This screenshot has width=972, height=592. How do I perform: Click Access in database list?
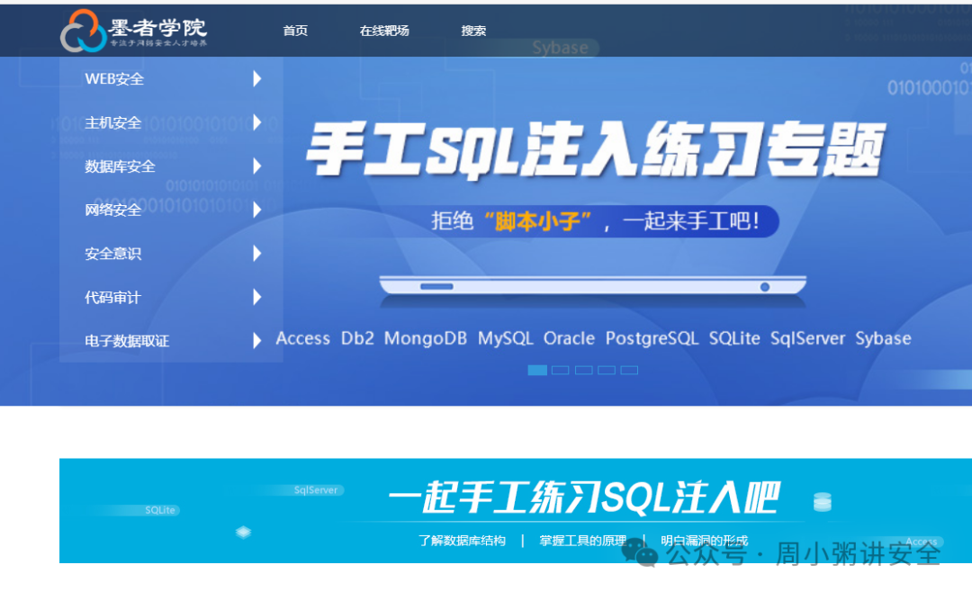click(303, 338)
